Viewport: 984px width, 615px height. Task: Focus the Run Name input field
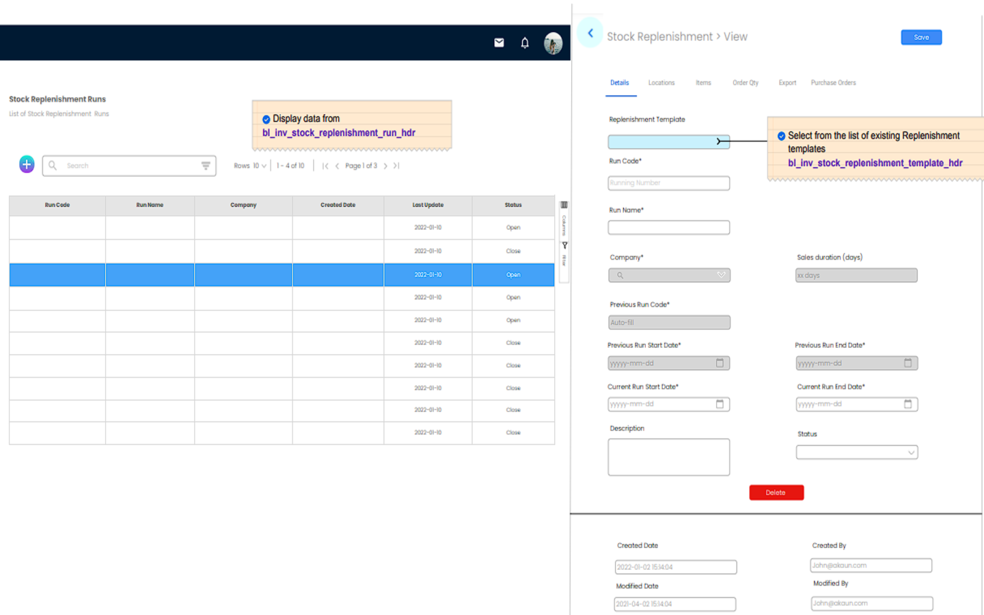click(x=669, y=228)
